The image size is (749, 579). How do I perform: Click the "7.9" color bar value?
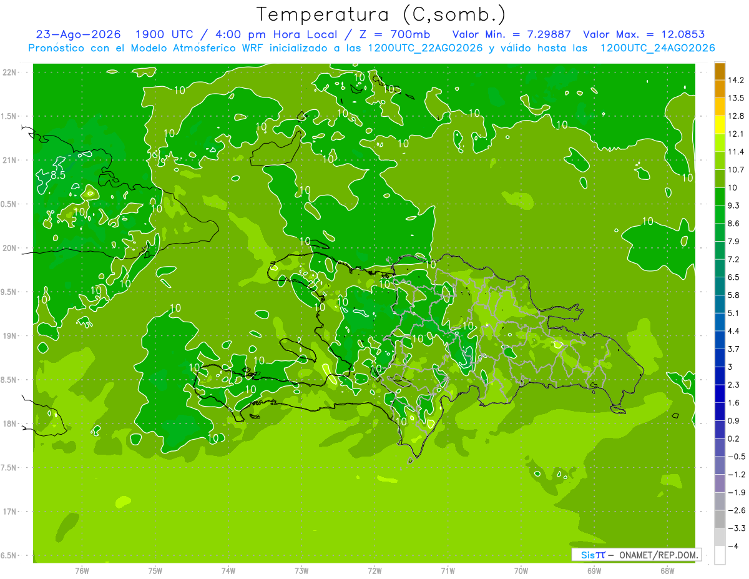click(733, 241)
